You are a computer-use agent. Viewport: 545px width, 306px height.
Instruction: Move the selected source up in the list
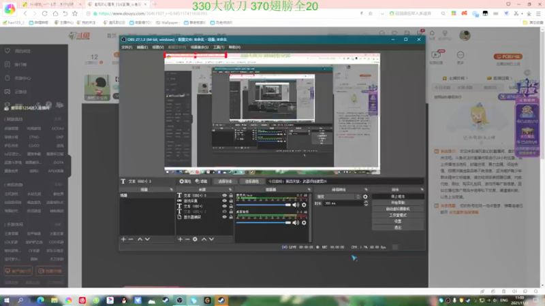click(x=204, y=239)
